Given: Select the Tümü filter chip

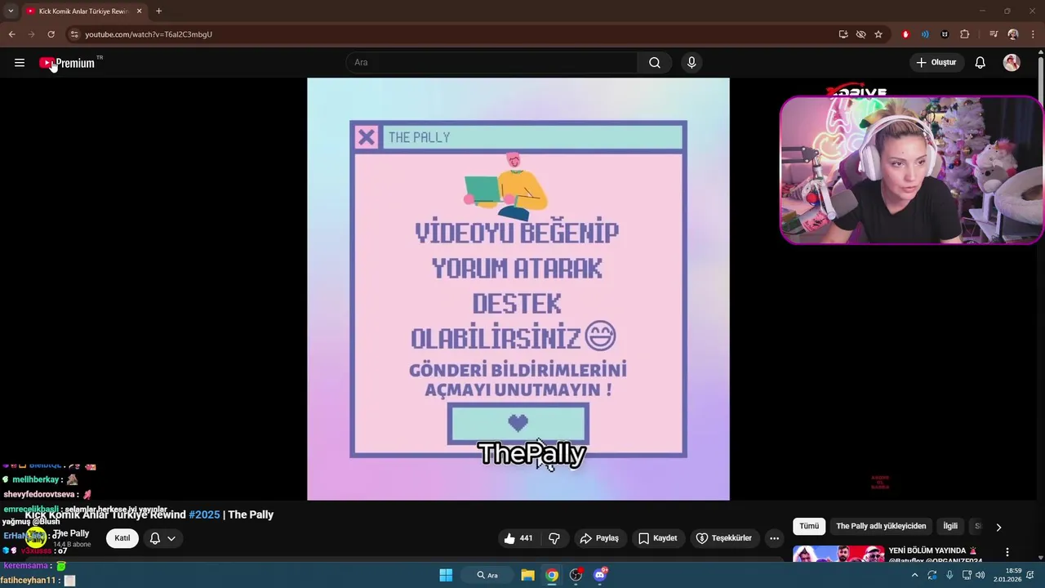Looking at the screenshot, I should (x=809, y=526).
